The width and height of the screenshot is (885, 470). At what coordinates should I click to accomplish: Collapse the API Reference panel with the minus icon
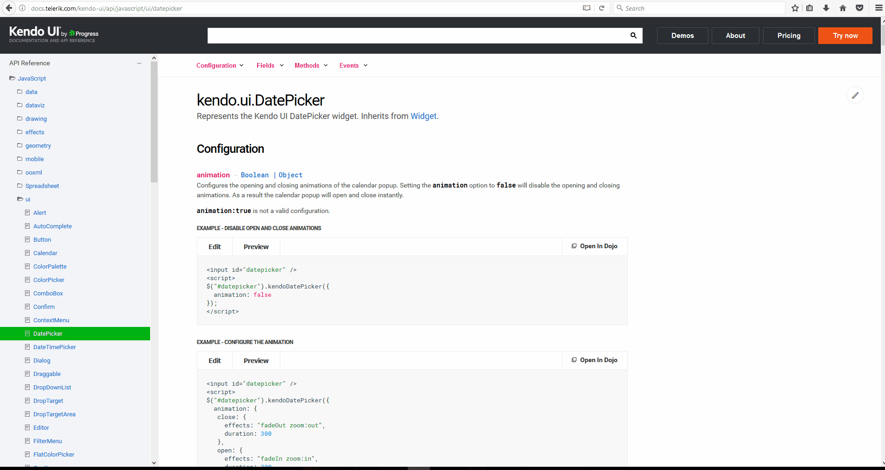tap(139, 63)
